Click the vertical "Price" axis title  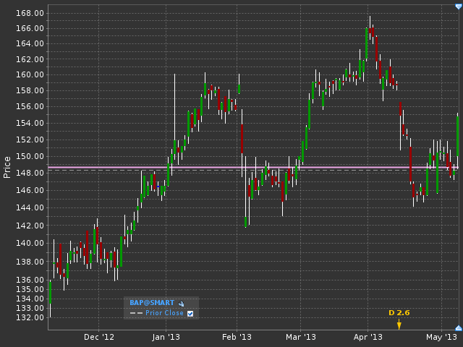click(x=7, y=167)
